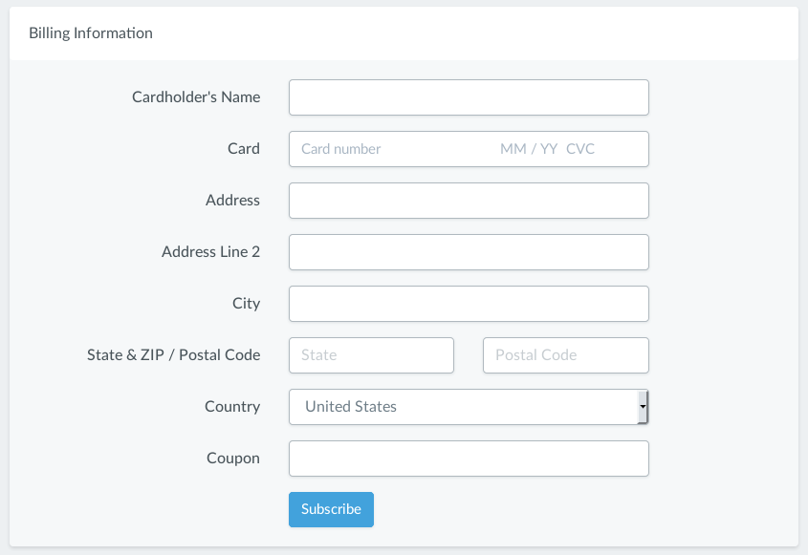Click the "Country" label text

click(x=232, y=407)
